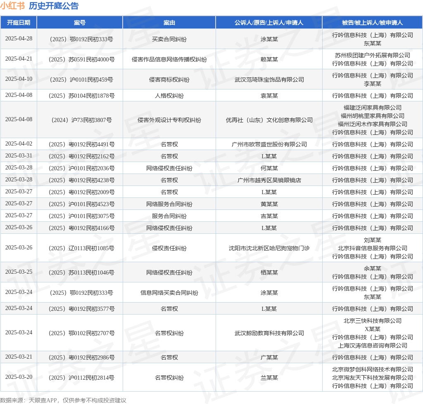Select the date 2025-03-20
This screenshot has width=423, height=404.
[x=19, y=377]
